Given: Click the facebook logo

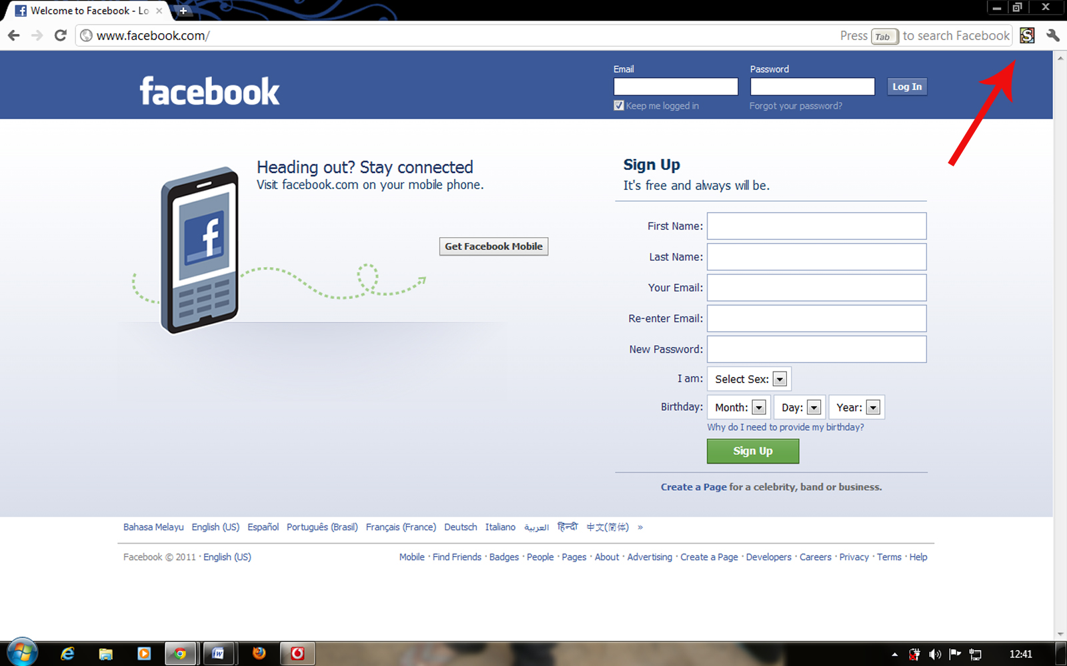Looking at the screenshot, I should (x=209, y=91).
